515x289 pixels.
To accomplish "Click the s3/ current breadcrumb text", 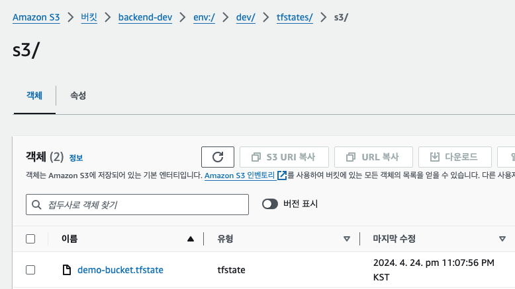I will tap(342, 17).
